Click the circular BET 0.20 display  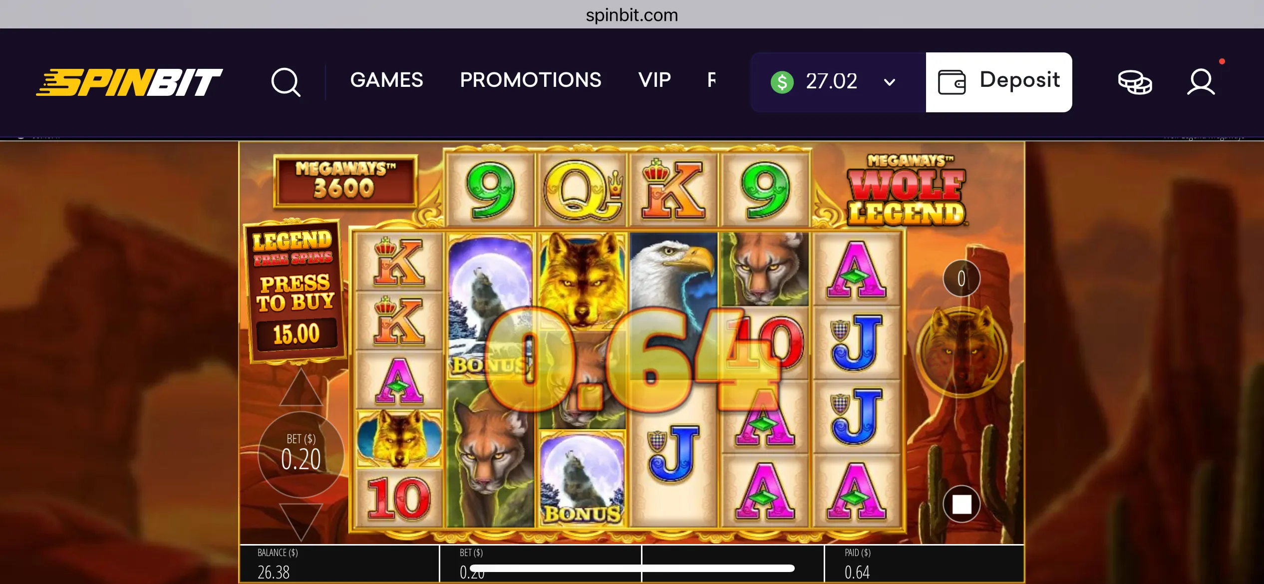(x=301, y=454)
